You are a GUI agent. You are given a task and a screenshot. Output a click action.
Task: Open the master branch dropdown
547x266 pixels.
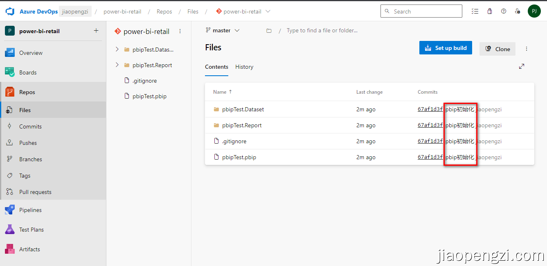[223, 30]
